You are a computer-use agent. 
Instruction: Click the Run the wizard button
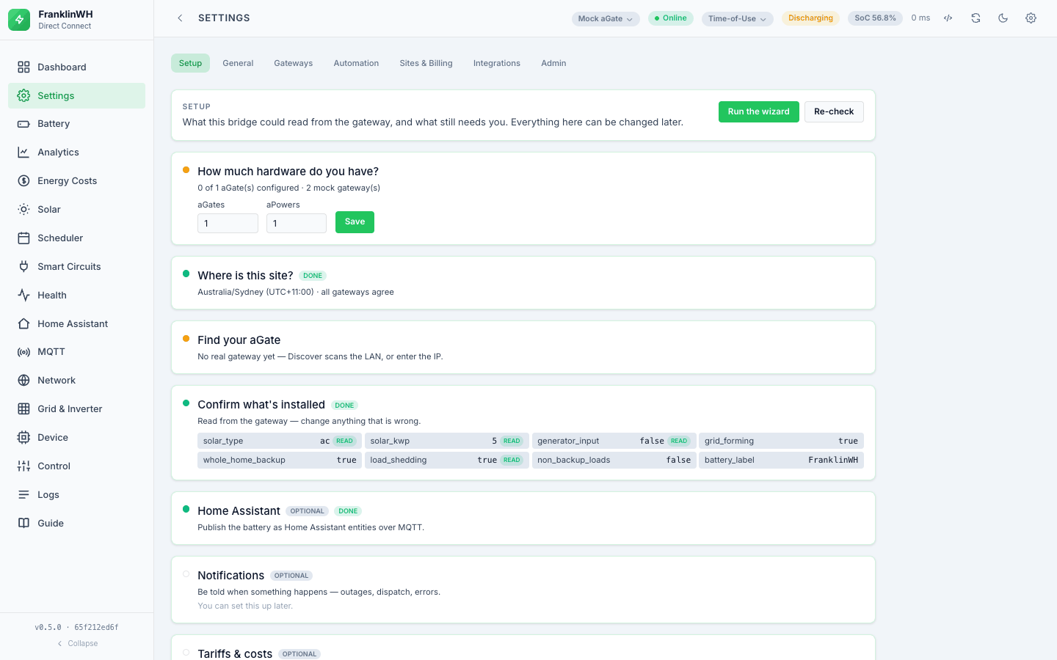759,111
